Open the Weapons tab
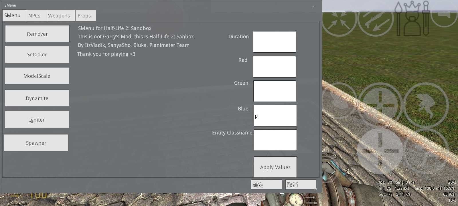Screen dimensions: 458x206 coord(60,16)
